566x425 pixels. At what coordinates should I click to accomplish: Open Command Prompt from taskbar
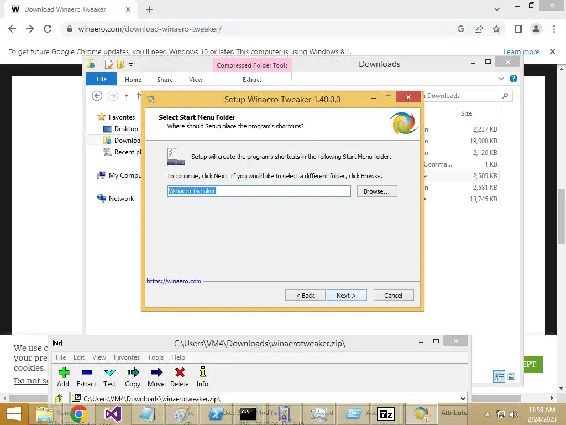(248, 414)
